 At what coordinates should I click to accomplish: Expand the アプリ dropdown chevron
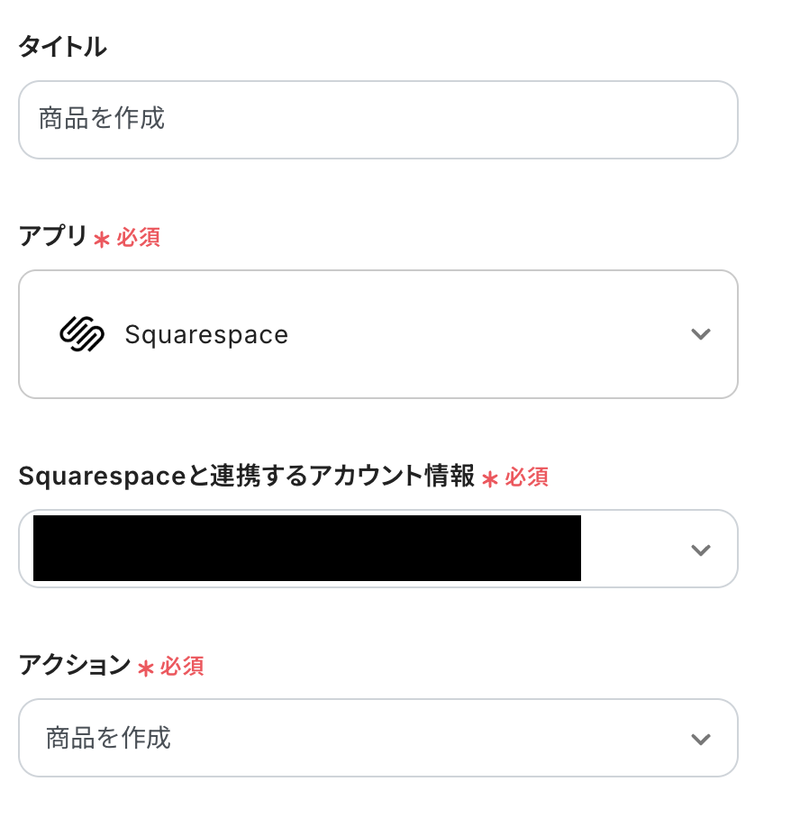tap(700, 334)
